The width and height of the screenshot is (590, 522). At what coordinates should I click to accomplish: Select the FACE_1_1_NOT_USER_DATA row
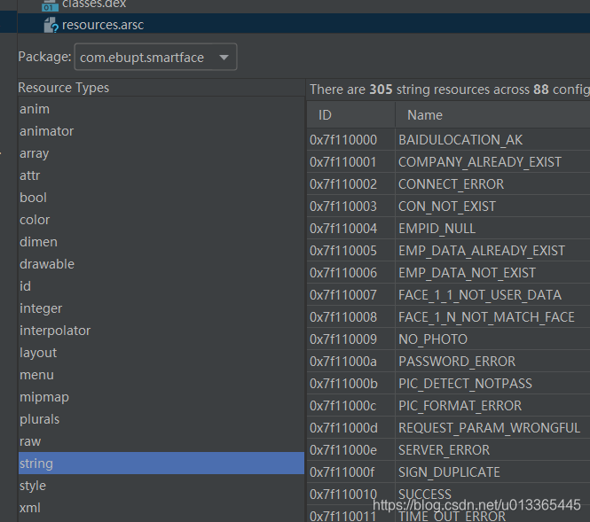(x=449, y=295)
